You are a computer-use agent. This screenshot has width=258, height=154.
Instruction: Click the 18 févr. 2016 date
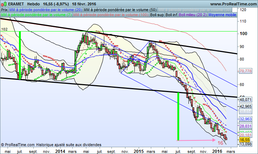tap(84, 4)
